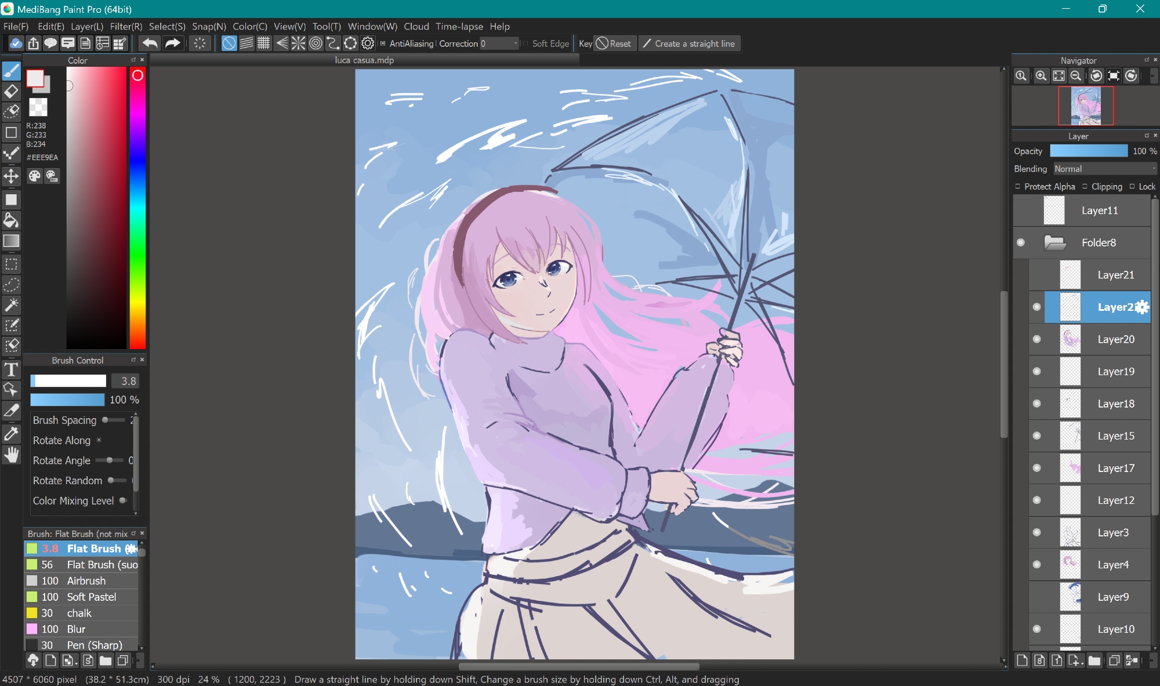The image size is (1160, 686).
Task: Enable the grid snap icon
Action: click(264, 43)
